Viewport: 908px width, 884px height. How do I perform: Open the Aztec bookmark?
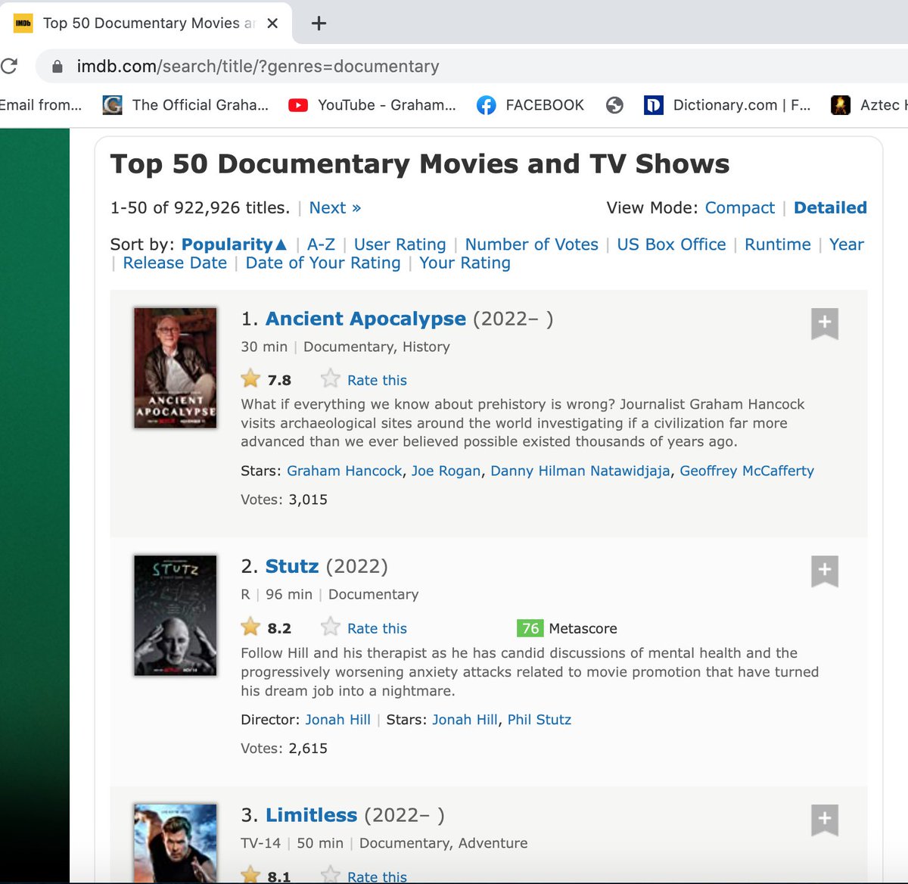tap(869, 105)
